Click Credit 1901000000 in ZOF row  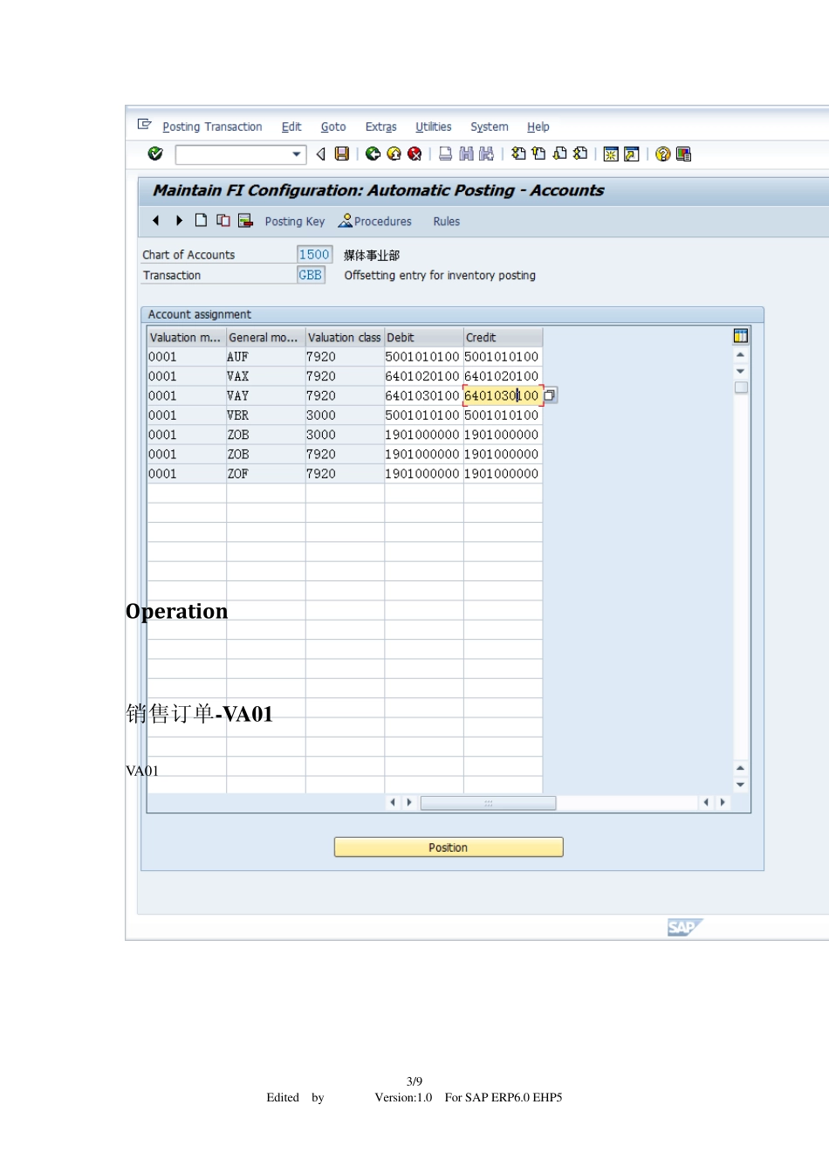(x=503, y=474)
